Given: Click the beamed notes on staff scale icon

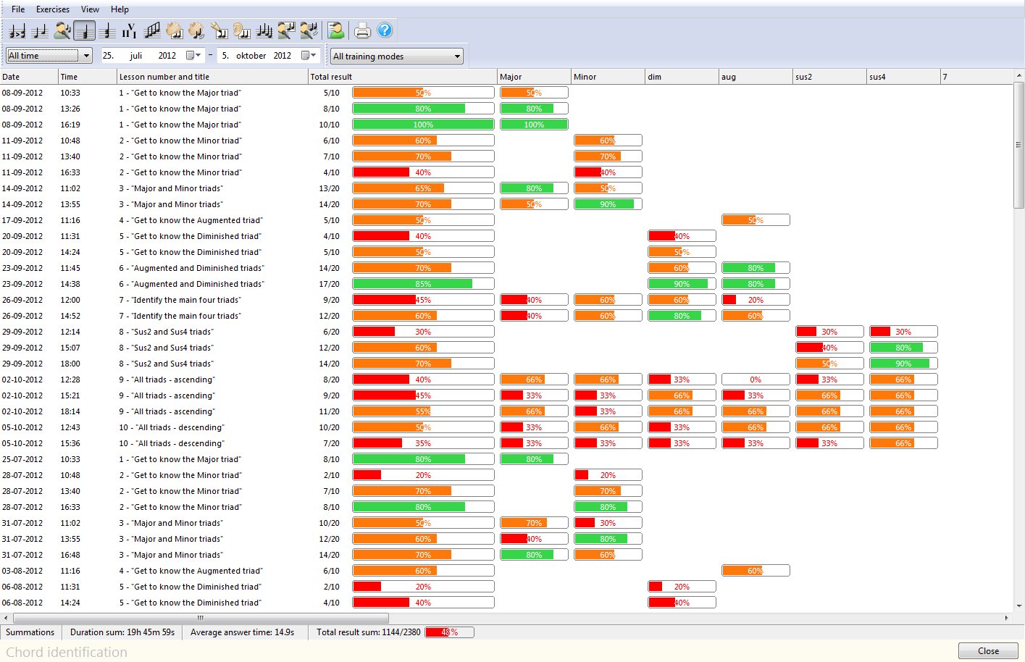Looking at the screenshot, I should tap(152, 30).
